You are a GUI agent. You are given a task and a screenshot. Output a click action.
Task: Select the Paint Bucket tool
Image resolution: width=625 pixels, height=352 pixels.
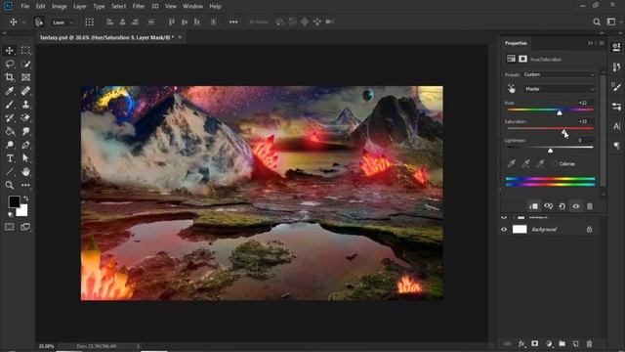coord(10,131)
